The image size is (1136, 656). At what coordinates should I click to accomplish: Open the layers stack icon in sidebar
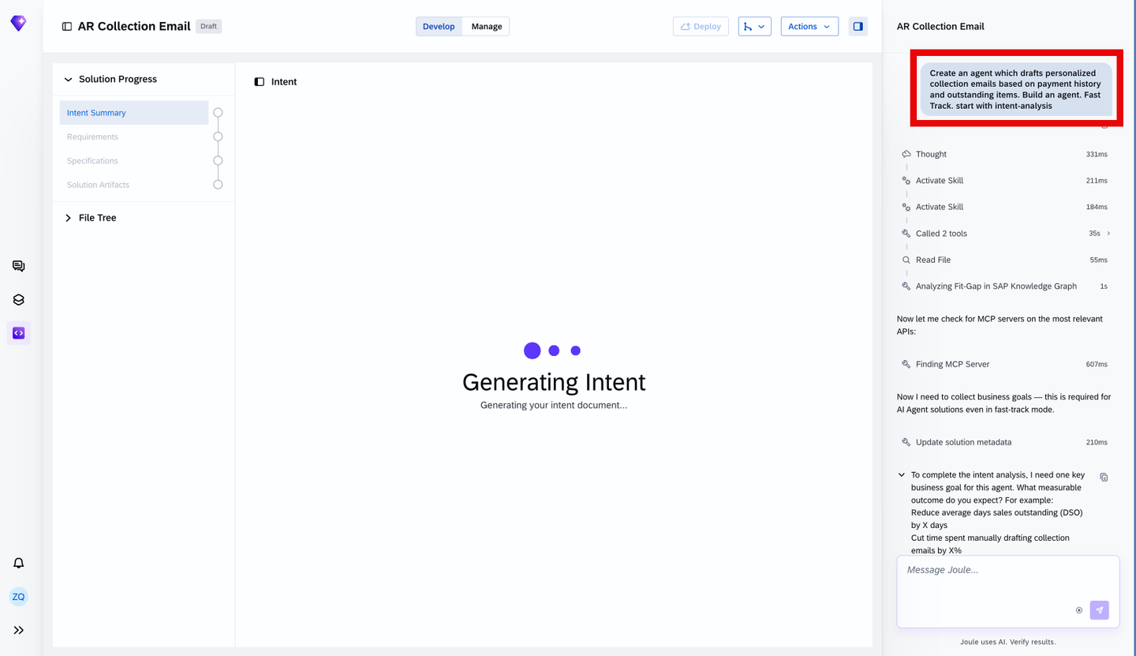18,300
